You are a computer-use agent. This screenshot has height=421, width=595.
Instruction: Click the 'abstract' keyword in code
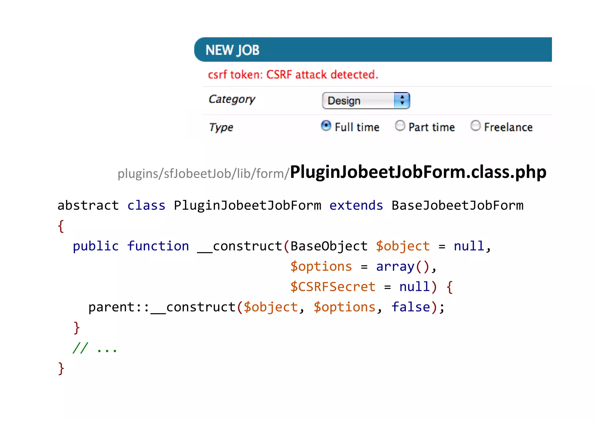tap(88, 205)
